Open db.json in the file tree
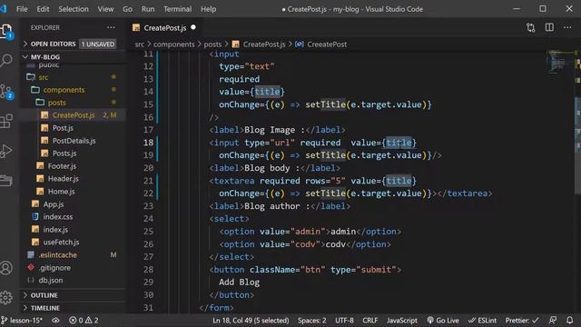Viewport: 581px width, 327px height. pos(51,281)
